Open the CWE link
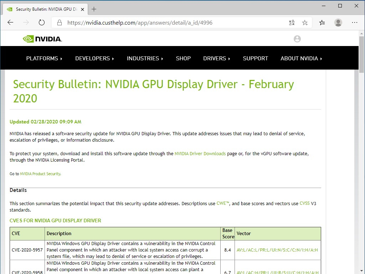The width and height of the screenshot is (365, 274). [x=223, y=203]
